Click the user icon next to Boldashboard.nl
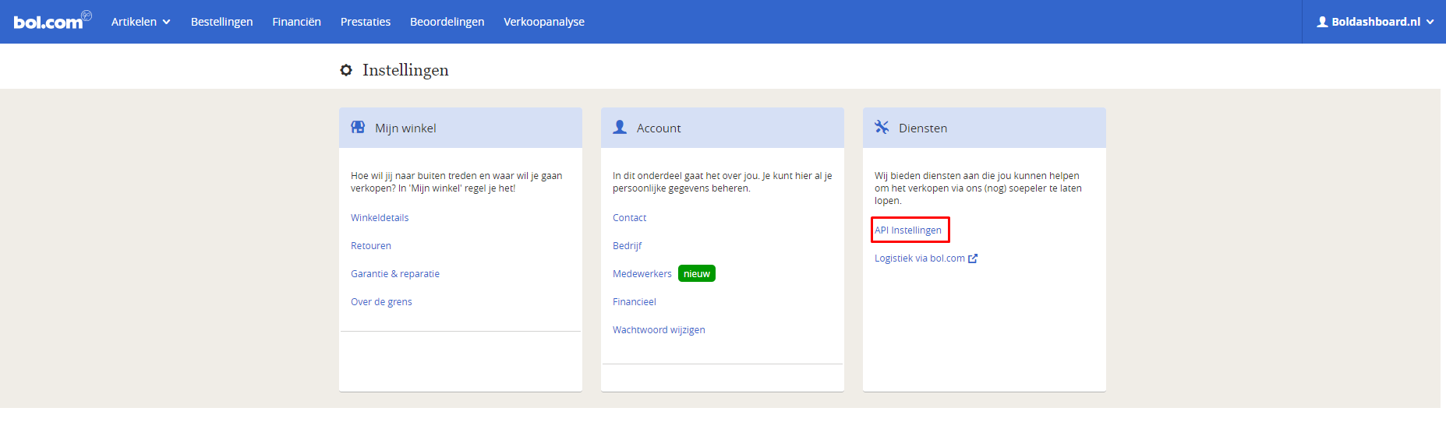The image size is (1446, 436). (x=1322, y=22)
